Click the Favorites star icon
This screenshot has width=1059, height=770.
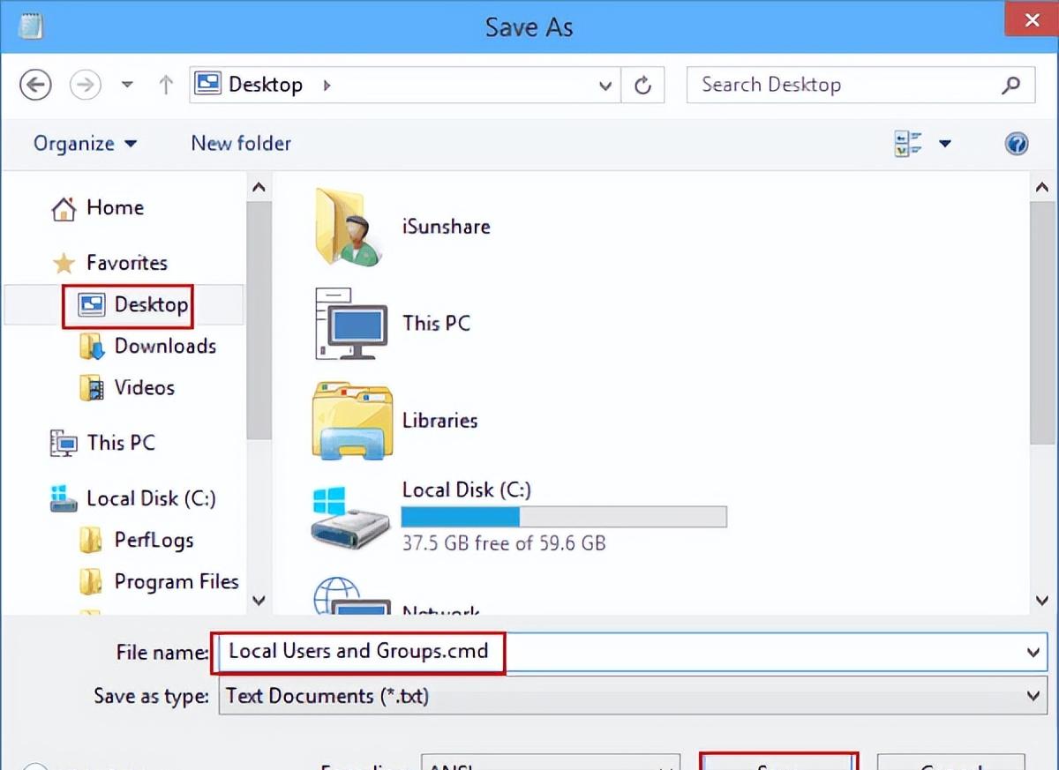pyautogui.click(x=64, y=264)
